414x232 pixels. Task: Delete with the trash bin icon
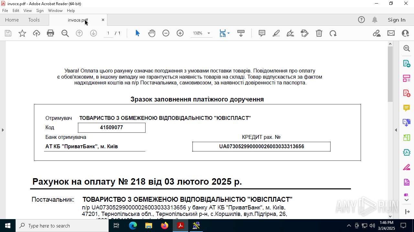tap(319, 33)
